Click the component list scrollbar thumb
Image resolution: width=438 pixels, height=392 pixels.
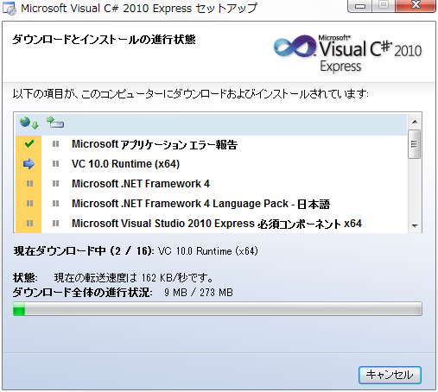415,144
